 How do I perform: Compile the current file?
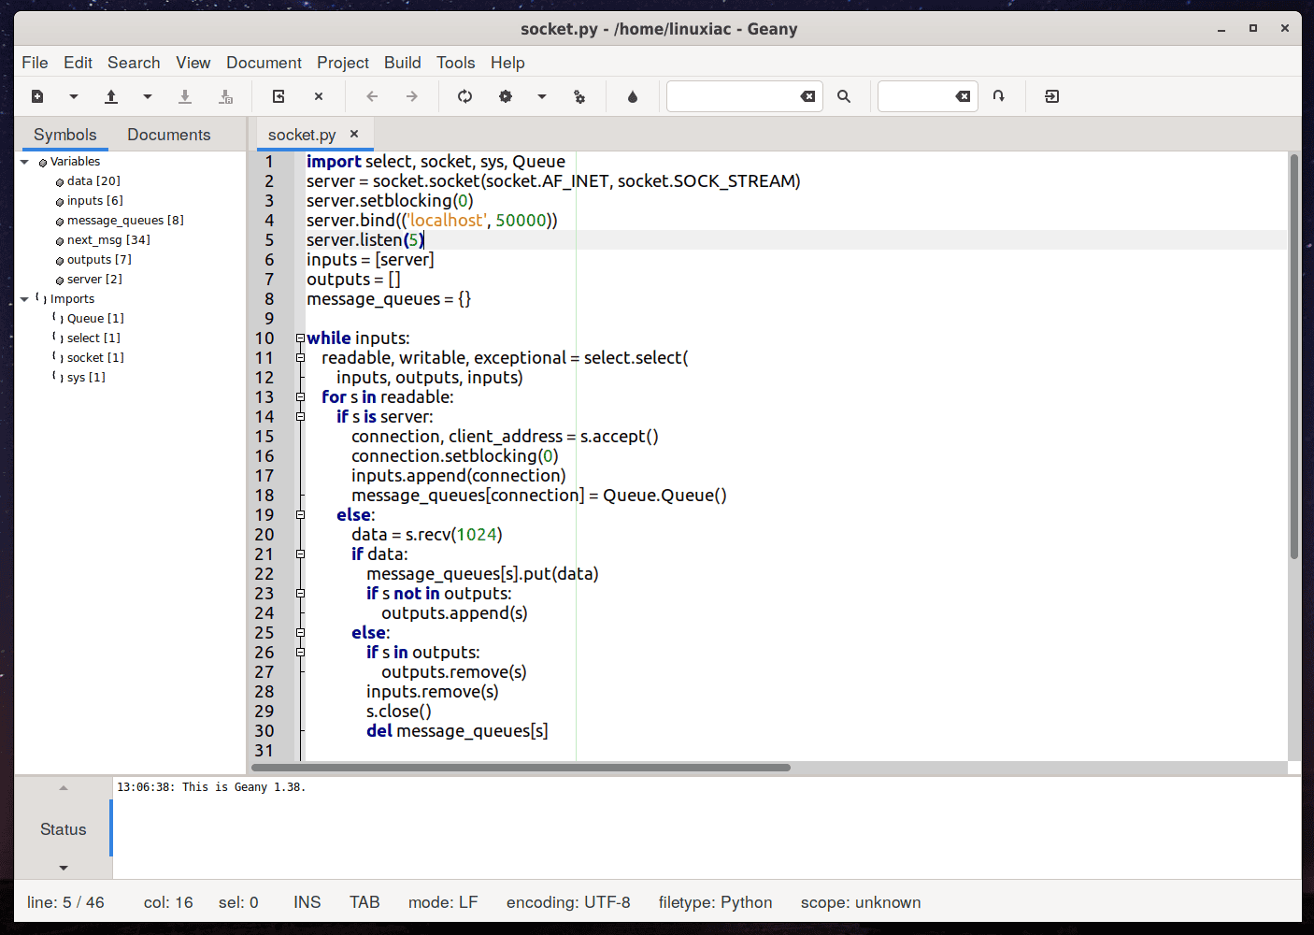point(464,96)
